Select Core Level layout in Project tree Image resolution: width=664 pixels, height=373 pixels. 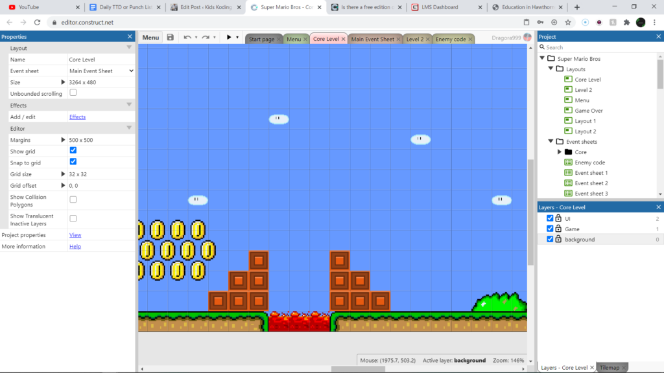click(587, 80)
